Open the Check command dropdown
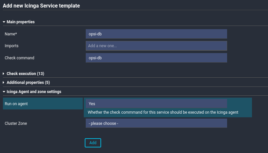268x153 pixels. click(x=156, y=58)
